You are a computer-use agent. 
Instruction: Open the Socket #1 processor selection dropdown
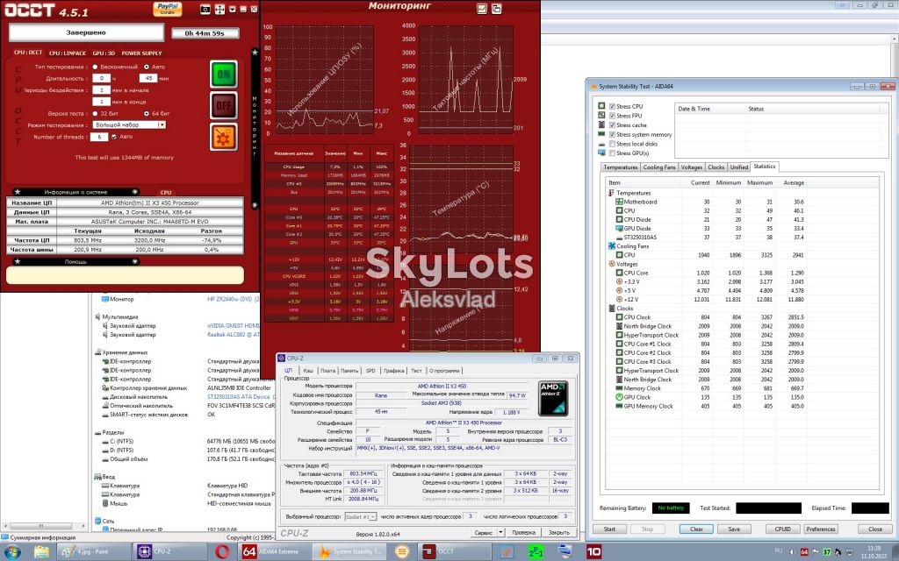tap(360, 516)
